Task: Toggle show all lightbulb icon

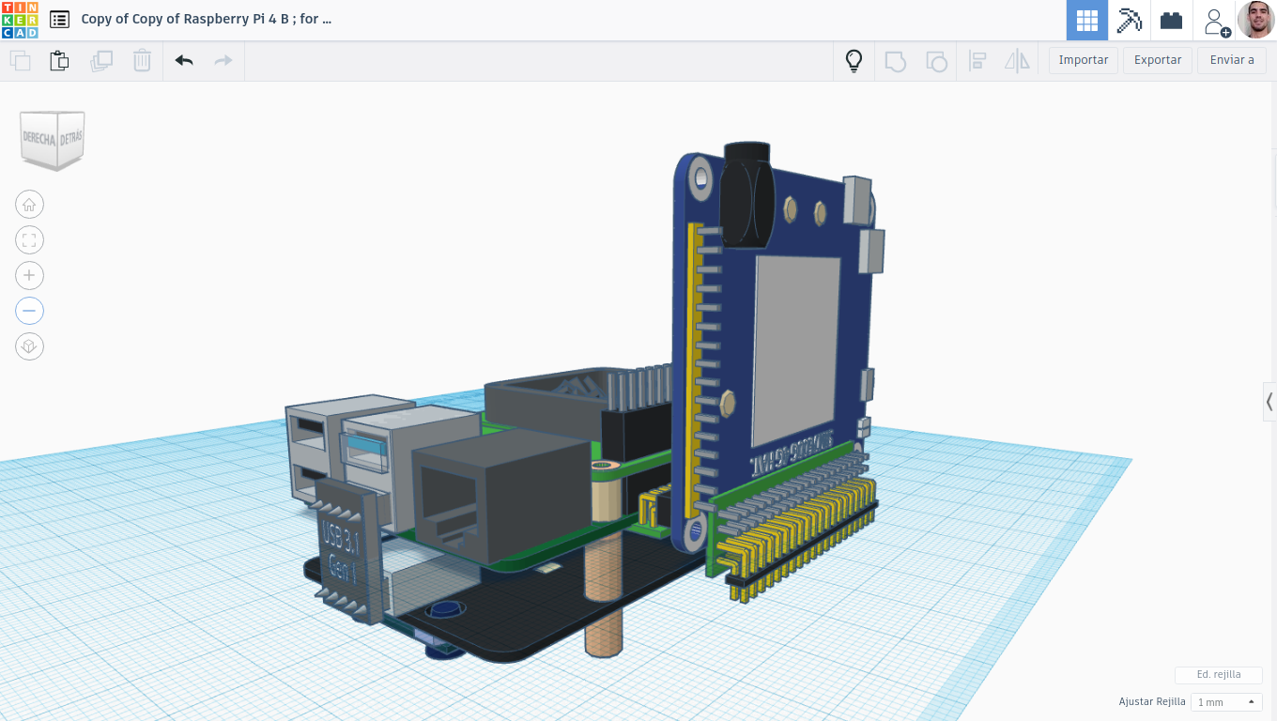Action: click(x=854, y=61)
